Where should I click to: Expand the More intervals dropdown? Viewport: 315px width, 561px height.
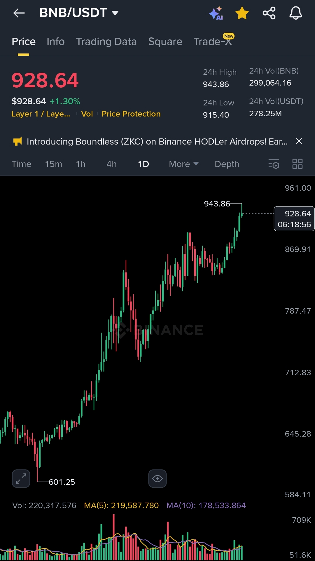[x=184, y=164]
